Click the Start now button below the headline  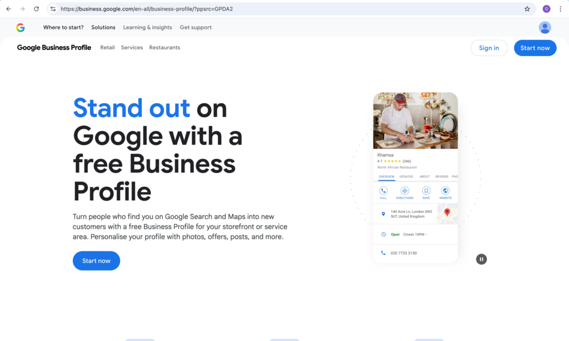pyautogui.click(x=96, y=260)
